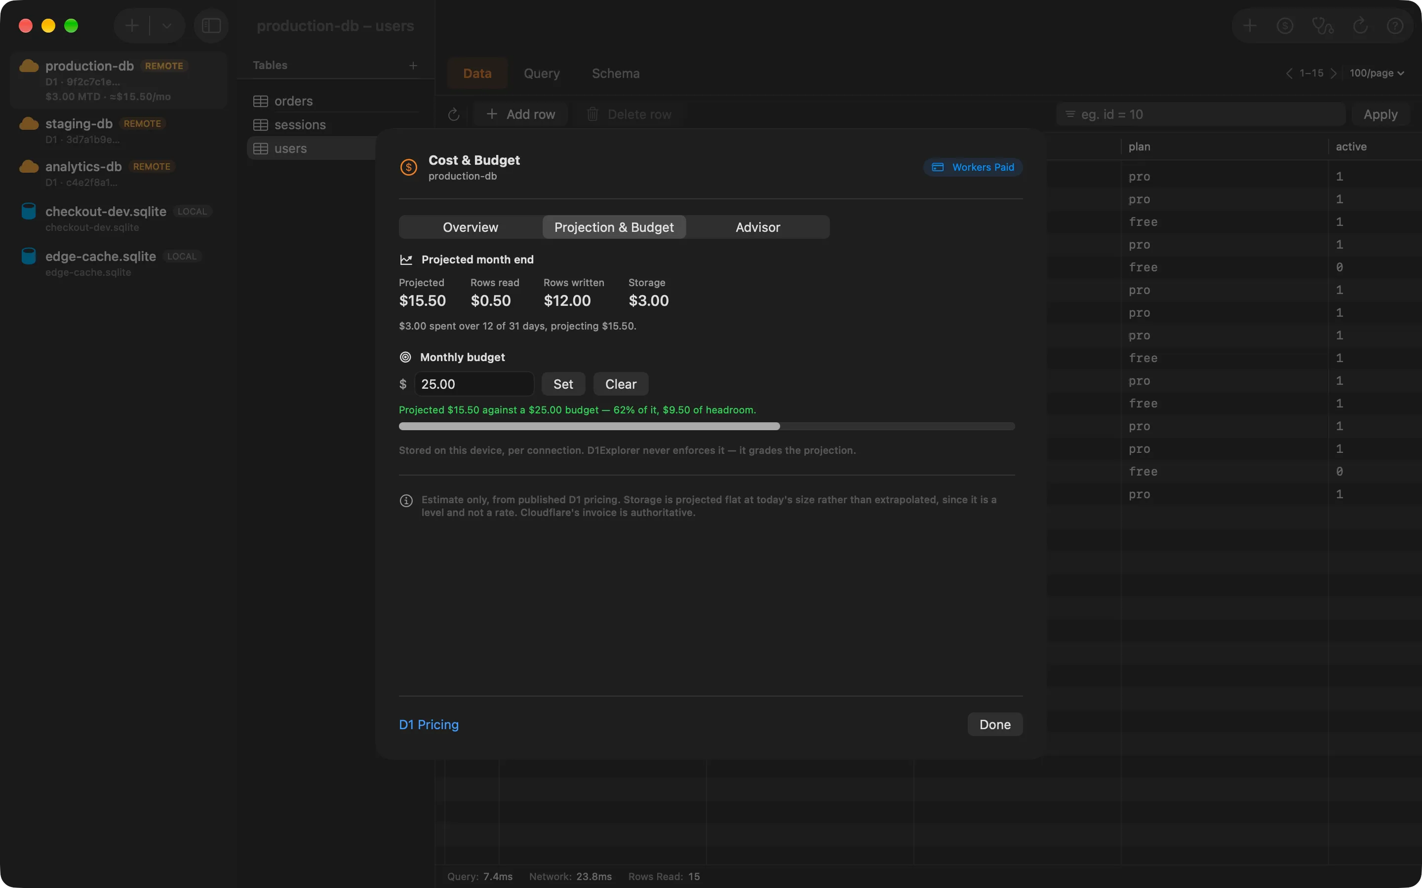Open the 100/page rows dropdown
1422x888 pixels.
click(x=1377, y=73)
